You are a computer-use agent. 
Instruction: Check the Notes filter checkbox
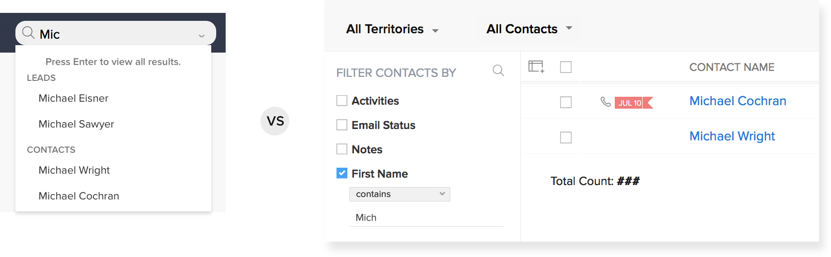point(342,149)
